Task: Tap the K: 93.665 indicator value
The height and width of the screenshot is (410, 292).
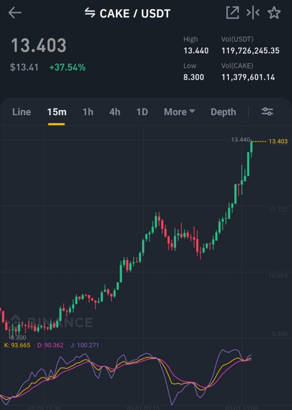Action: [17, 345]
